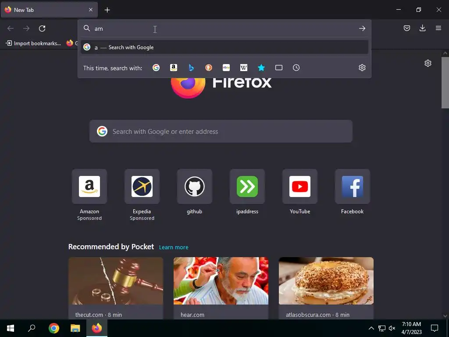This screenshot has width=449, height=337.
Task: Open thecut.com gavel article card
Action: coord(116,288)
